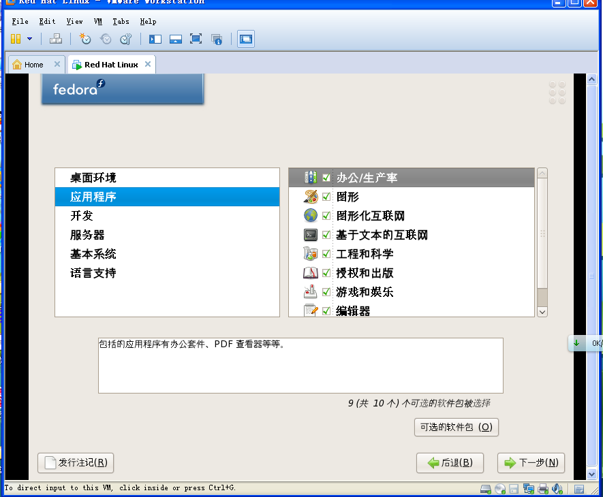Enter full screen mode
Viewport: 603px width, 497px height.
[196, 39]
